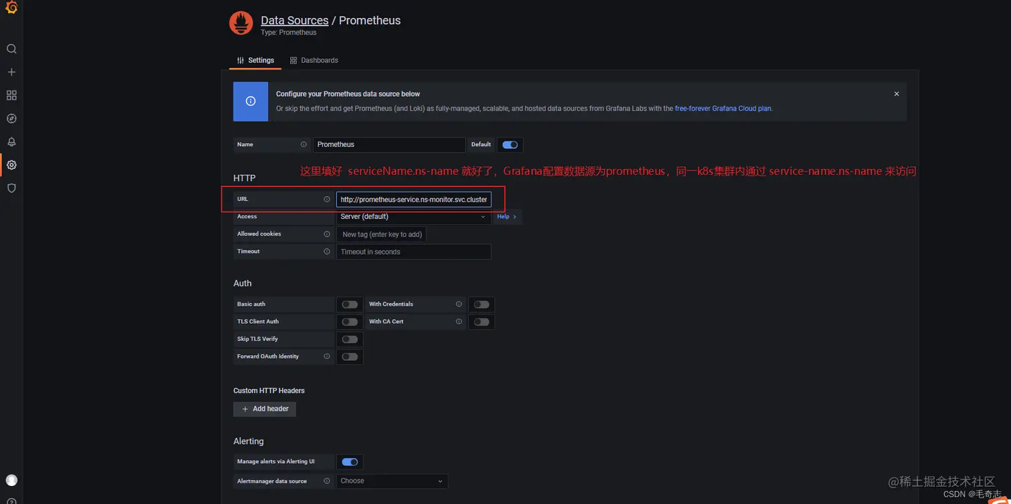The height and width of the screenshot is (504, 1011).
Task: Expand the Access Help section
Action: [506, 217]
